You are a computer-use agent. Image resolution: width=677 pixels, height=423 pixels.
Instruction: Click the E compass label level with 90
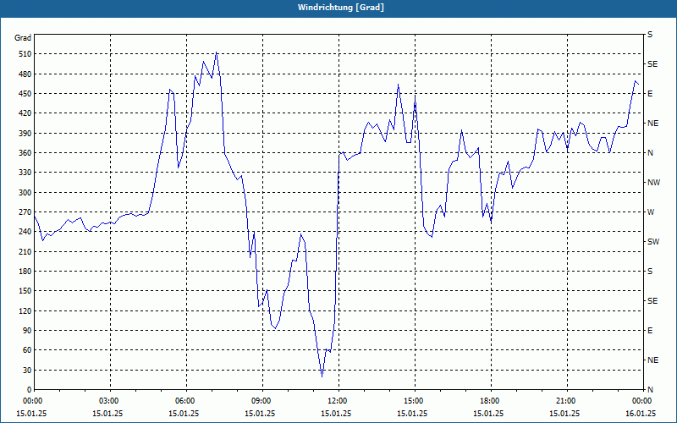point(650,331)
